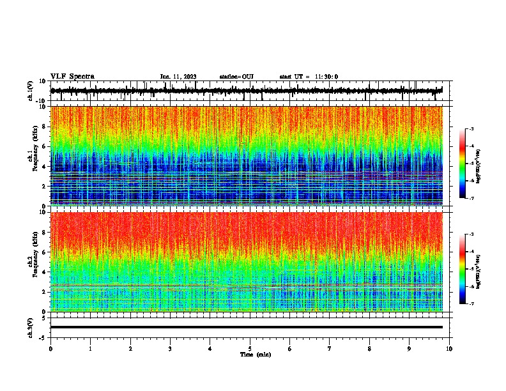Click the "-7" label on ch.2 color bar

[x=471, y=304]
